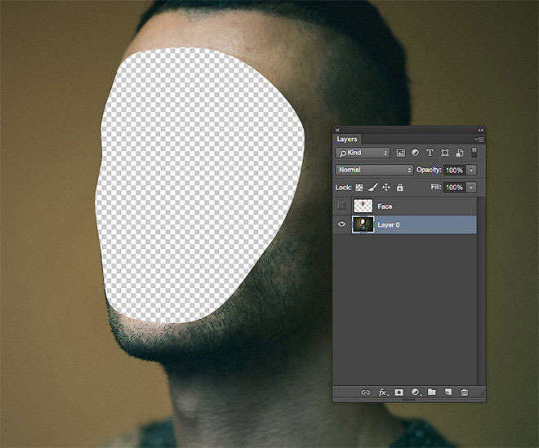This screenshot has width=539, height=448.
Task: Open the Normal blend mode dropdown
Action: pyautogui.click(x=374, y=170)
